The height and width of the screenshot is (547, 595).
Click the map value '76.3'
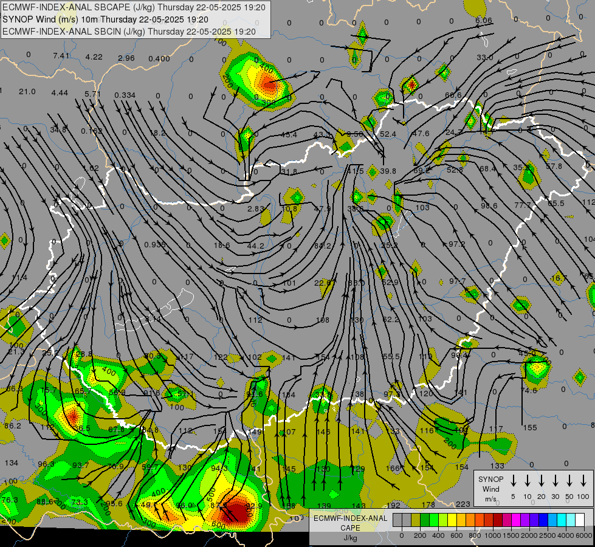10,500
